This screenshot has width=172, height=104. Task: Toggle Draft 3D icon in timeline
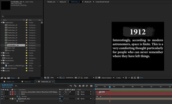[75, 86]
